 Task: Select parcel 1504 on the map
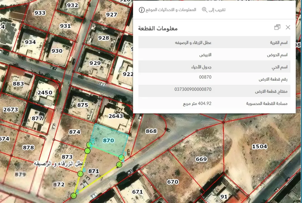[x=259, y=147]
